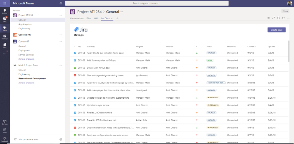The image size is (294, 144).
Task: Open Files in the left rail
Action: tap(5, 45)
